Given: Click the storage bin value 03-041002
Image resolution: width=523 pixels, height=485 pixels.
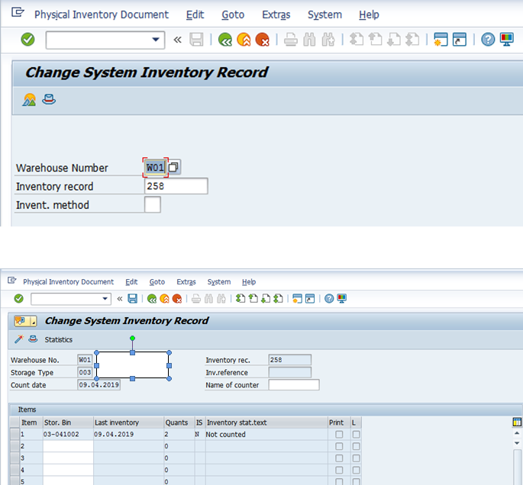Looking at the screenshot, I should (x=61, y=435).
